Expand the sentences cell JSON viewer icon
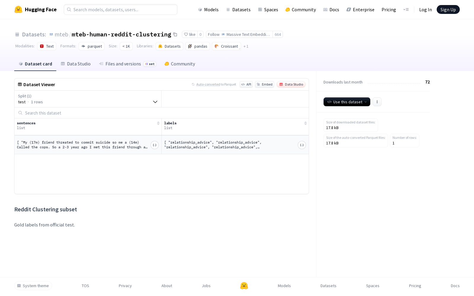 (x=155, y=145)
